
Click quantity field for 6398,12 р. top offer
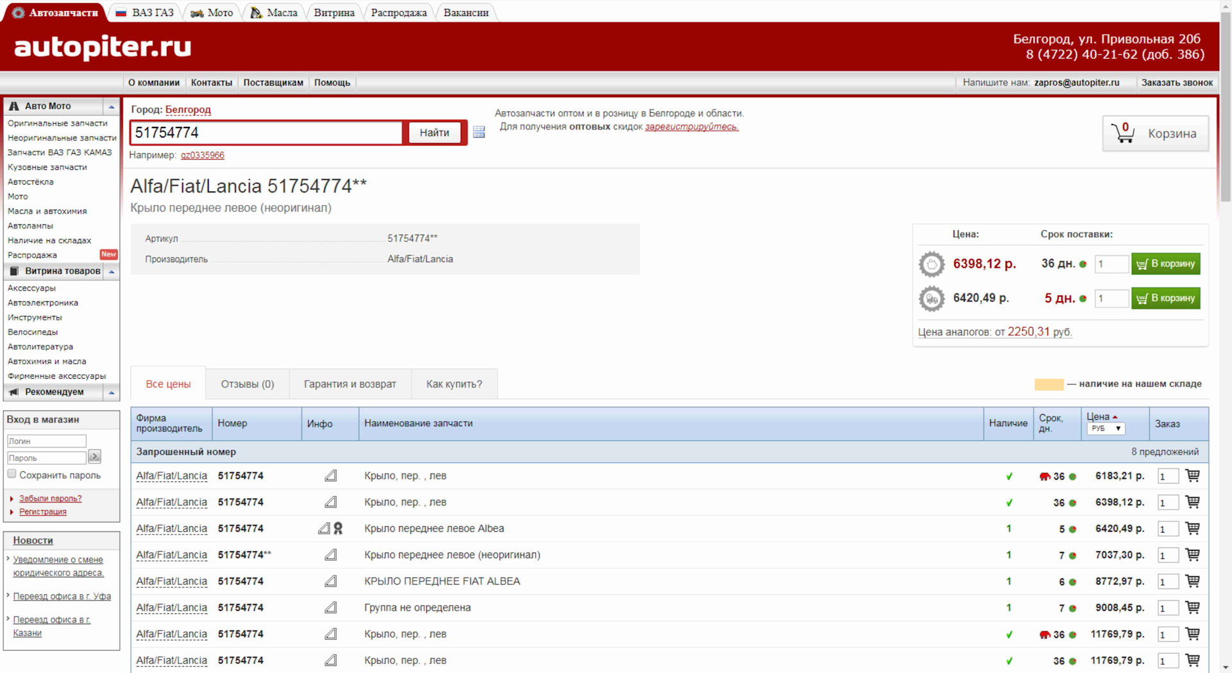1111,264
